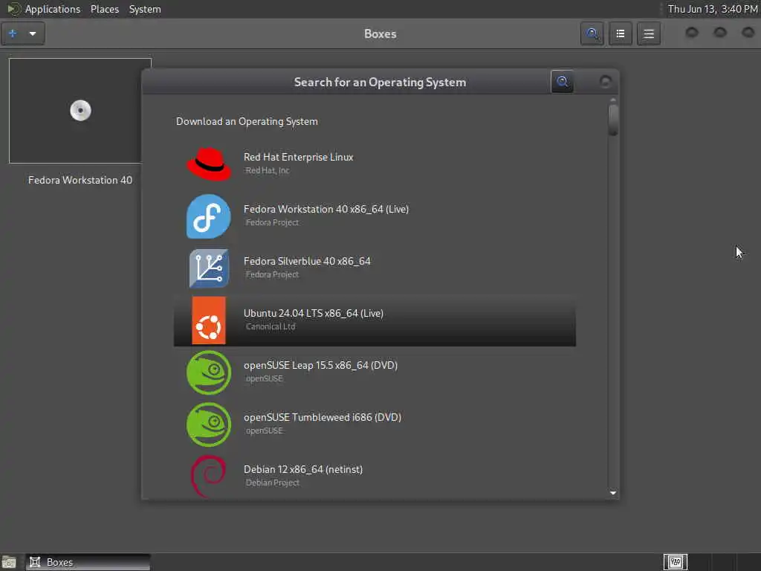Click the openSUSE Leap chameleon icon
This screenshot has height=571, width=761.
(209, 372)
